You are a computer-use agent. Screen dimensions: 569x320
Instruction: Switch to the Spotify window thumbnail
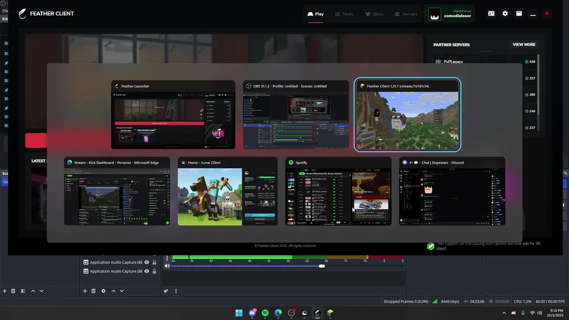point(338,191)
